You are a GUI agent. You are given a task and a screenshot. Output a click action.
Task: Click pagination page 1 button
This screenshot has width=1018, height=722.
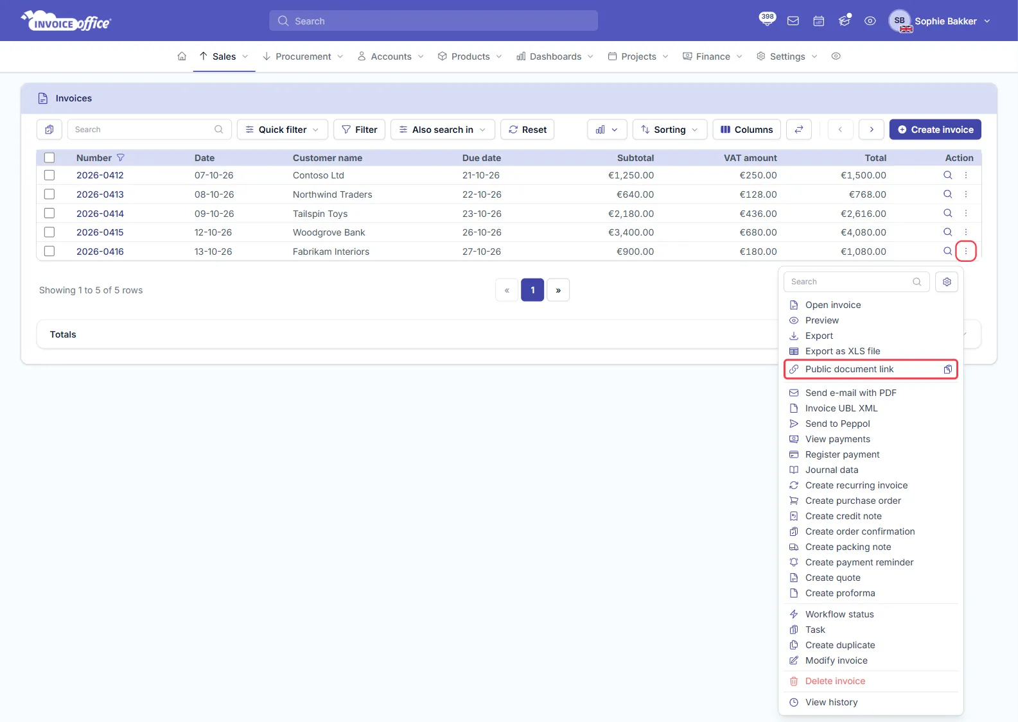pyautogui.click(x=532, y=290)
